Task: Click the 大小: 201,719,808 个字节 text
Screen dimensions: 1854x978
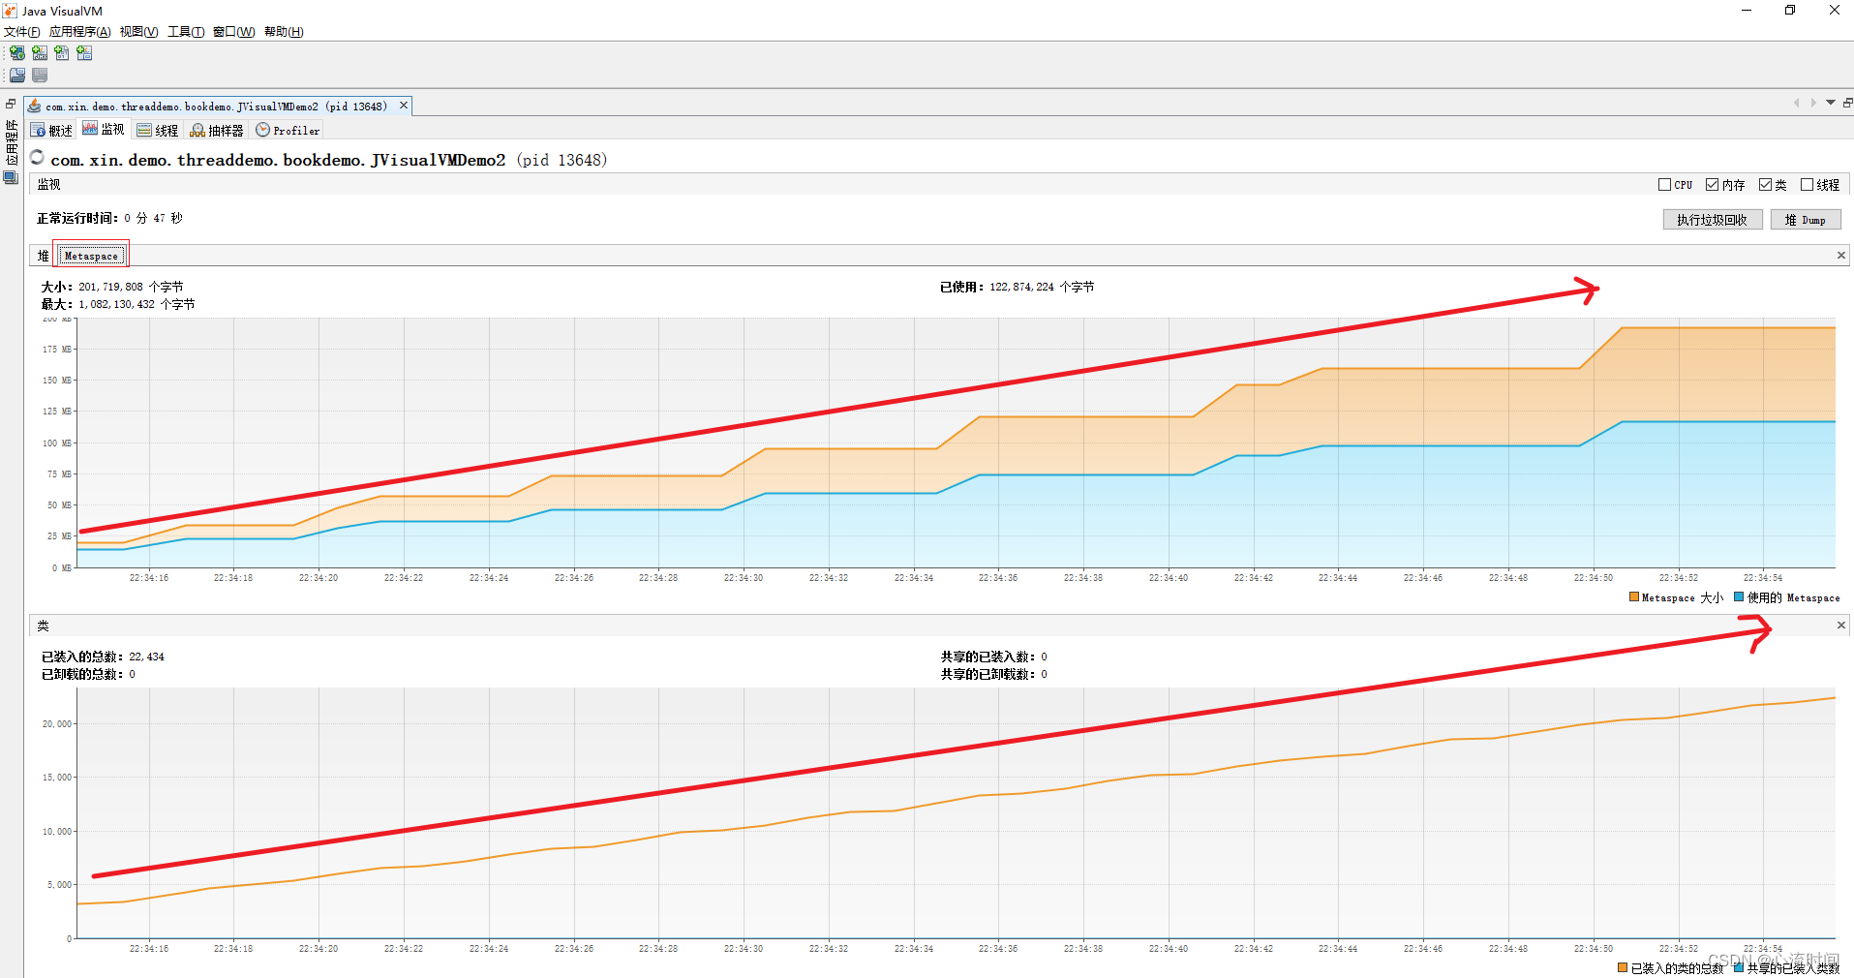Action: (112, 287)
